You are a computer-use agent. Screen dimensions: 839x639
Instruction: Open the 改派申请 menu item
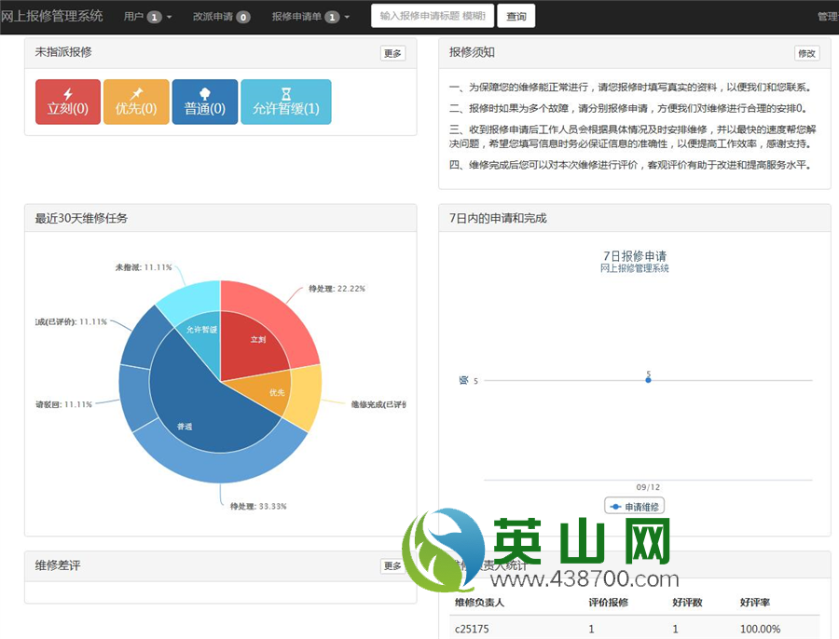pyautogui.click(x=221, y=17)
